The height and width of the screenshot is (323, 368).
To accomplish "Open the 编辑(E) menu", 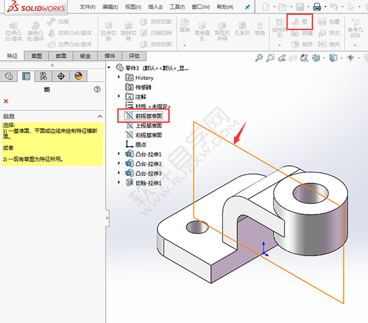I will point(110,7).
